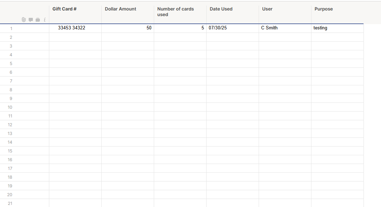This screenshot has width=381, height=207.
Task: Select the Date Used column header
Action: tap(233, 15)
